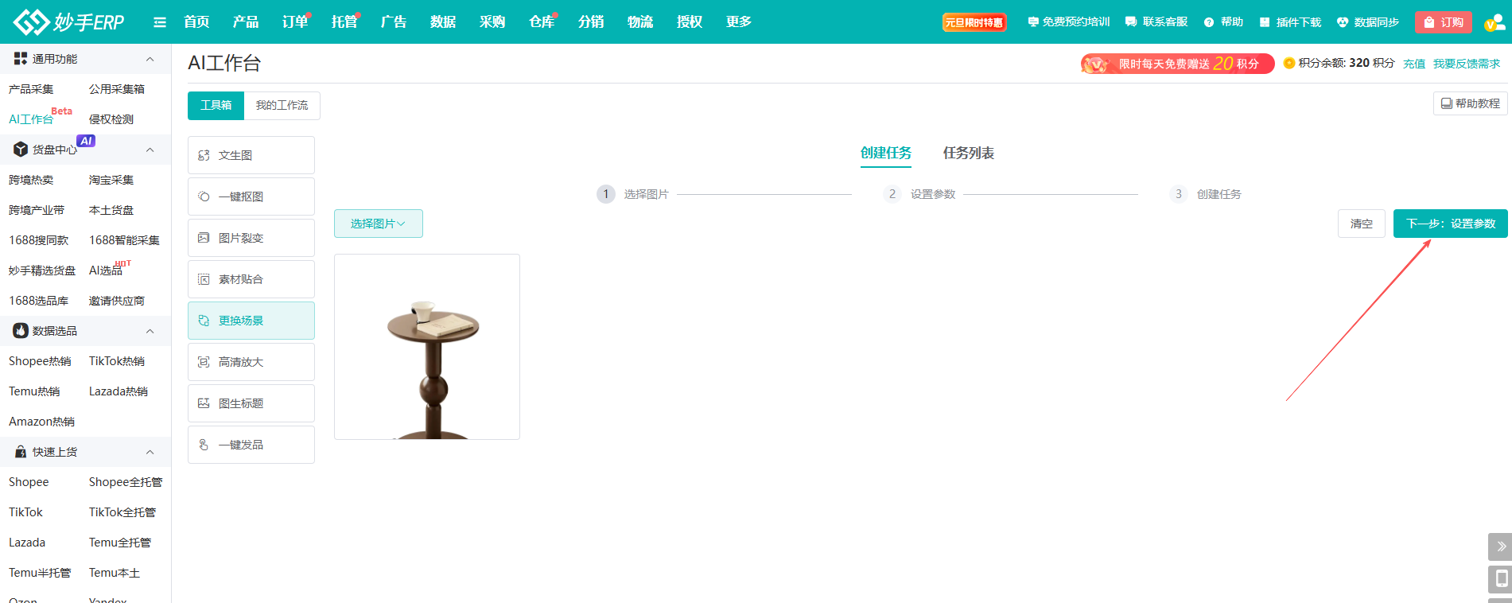Open 插件下载 plugin download
The image size is (1512, 603).
(x=1290, y=22)
